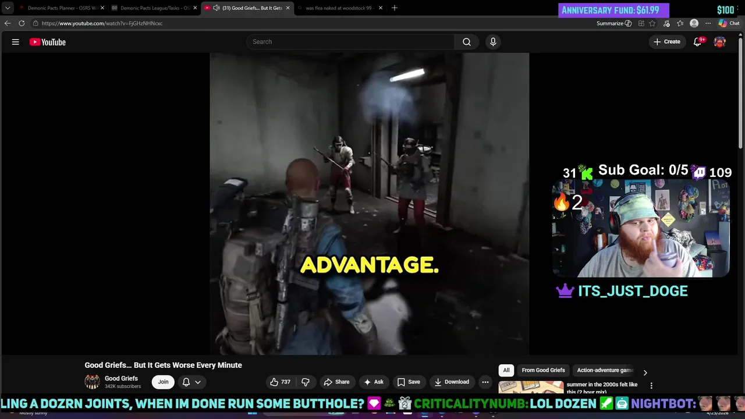Download the video
This screenshot has width=745, height=419.
tap(452, 382)
